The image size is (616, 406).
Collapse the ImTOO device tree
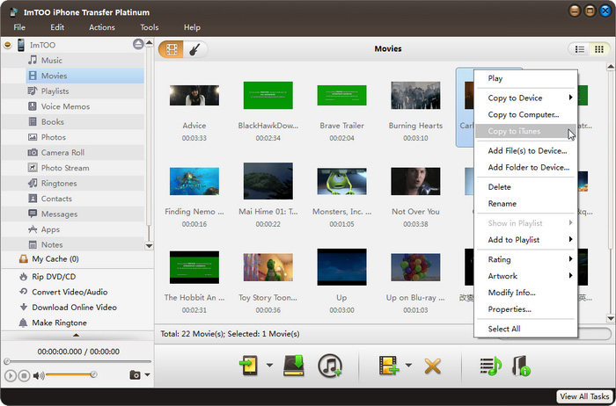7,45
